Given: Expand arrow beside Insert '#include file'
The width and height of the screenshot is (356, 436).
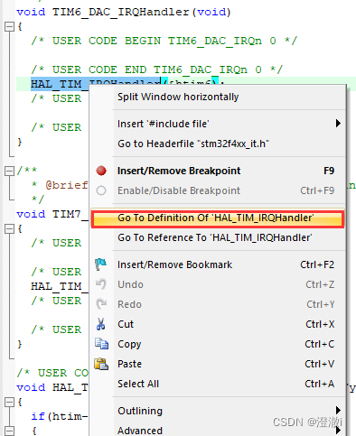Looking at the screenshot, I should (x=338, y=124).
